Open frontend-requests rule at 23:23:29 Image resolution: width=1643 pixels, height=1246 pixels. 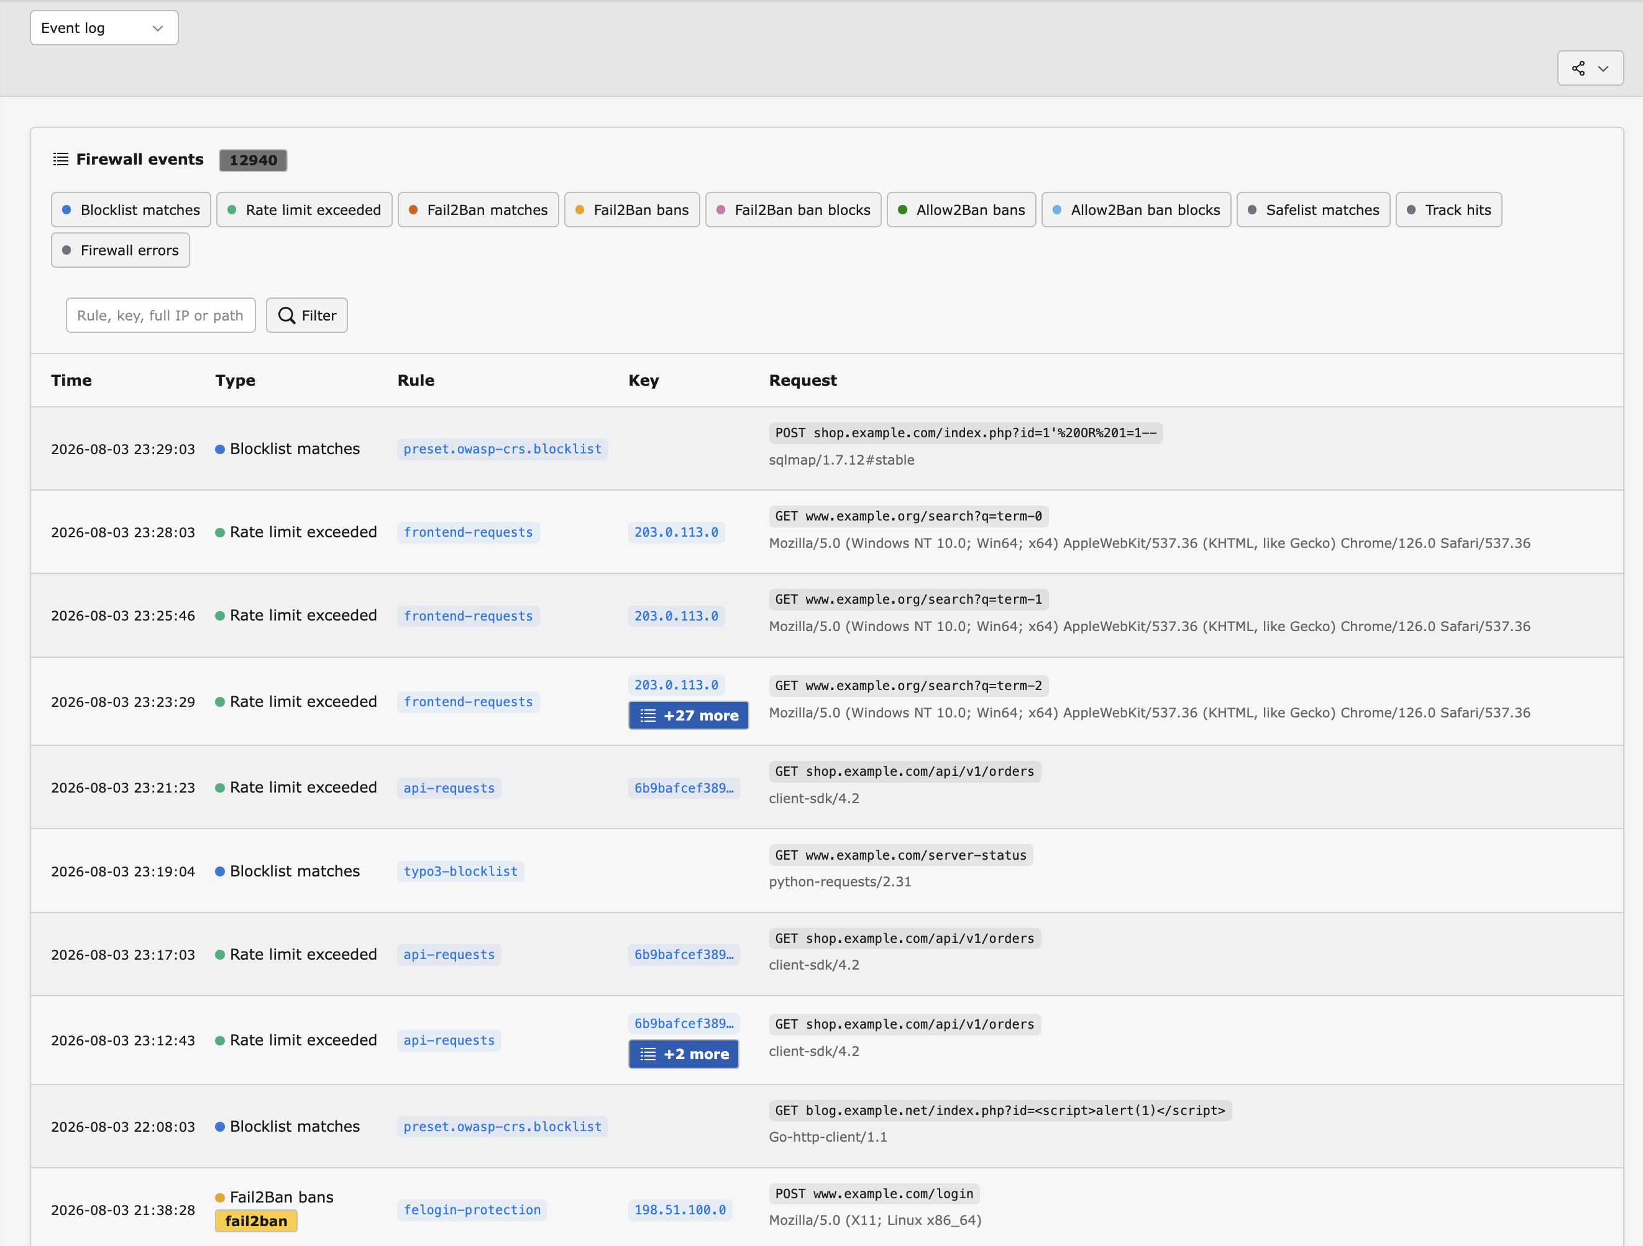tap(468, 703)
